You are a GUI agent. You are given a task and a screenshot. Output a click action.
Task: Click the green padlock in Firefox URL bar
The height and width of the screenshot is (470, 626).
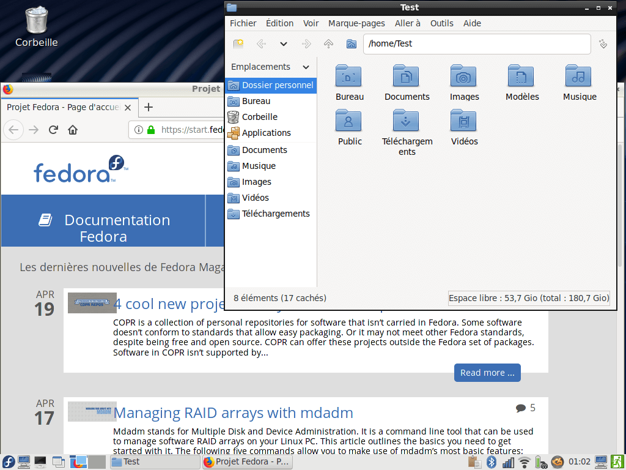151,130
